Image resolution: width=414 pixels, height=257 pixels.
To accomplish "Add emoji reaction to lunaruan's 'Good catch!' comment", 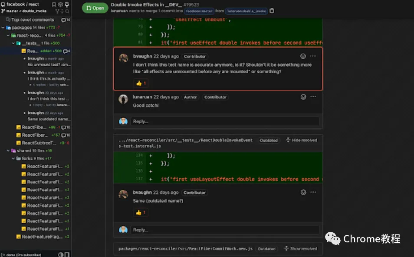I will tap(303, 97).
